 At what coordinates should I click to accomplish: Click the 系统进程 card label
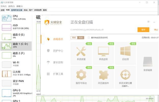[x=103, y=59]
